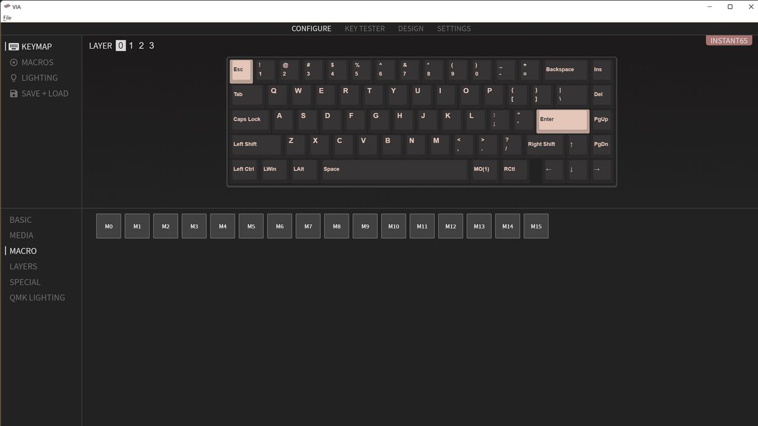758x426 pixels.
Task: Assign macro M10
Action: tap(394, 226)
